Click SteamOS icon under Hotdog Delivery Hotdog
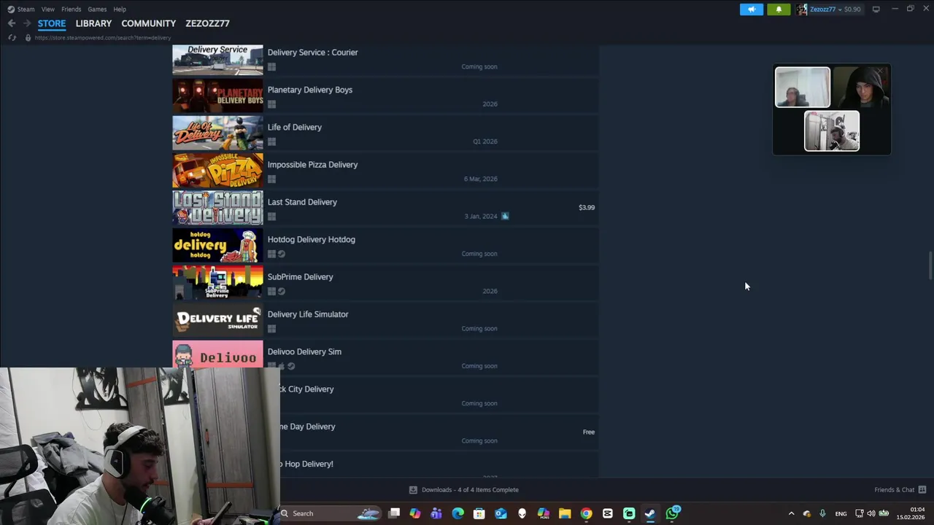934x525 pixels. coord(282,254)
